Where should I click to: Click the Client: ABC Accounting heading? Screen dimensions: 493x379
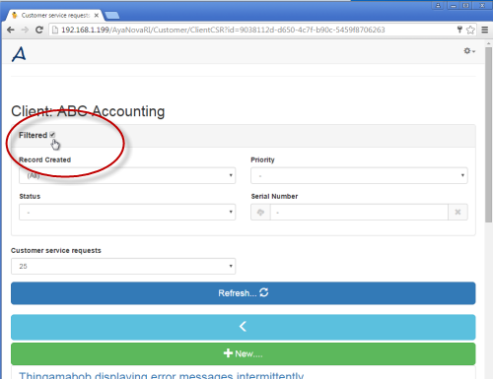(x=88, y=111)
